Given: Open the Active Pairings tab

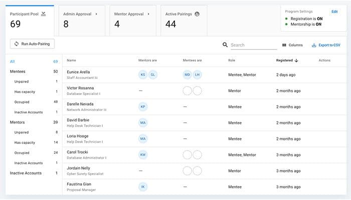Looking at the screenshot, I should click(184, 20).
